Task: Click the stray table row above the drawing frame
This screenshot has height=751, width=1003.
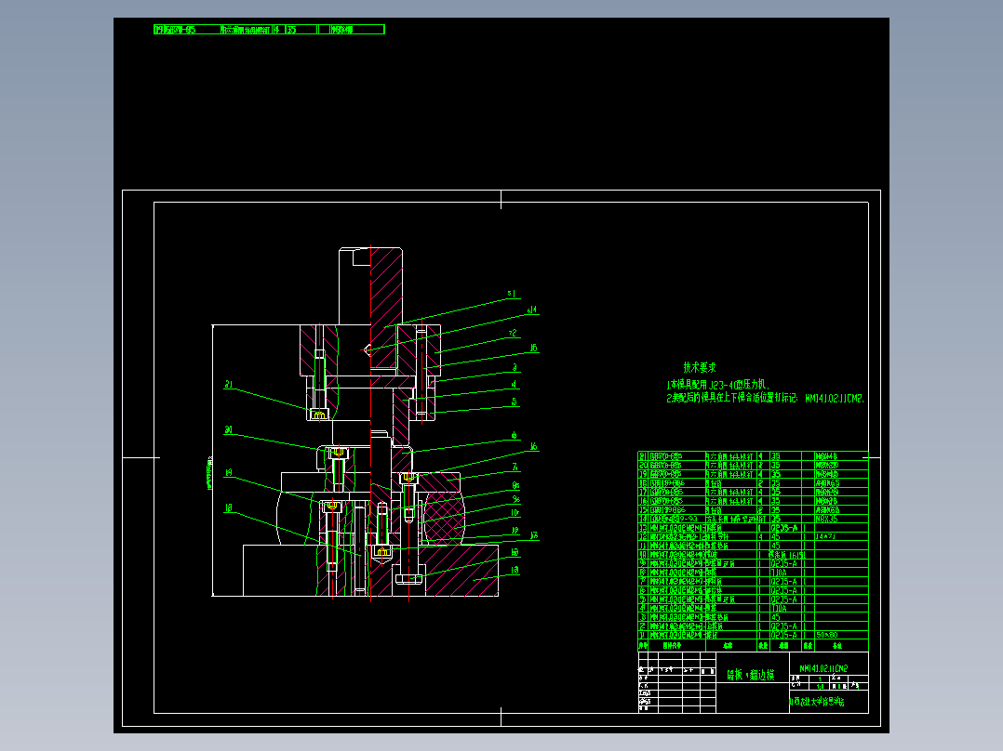Action: point(269,30)
